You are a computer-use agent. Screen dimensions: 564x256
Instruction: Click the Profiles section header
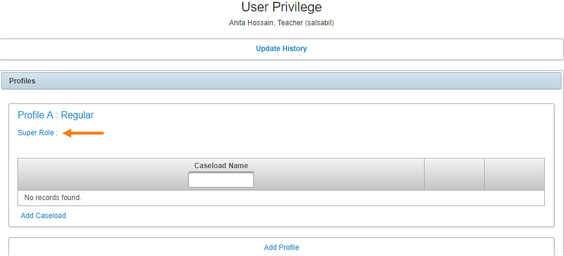click(281, 81)
